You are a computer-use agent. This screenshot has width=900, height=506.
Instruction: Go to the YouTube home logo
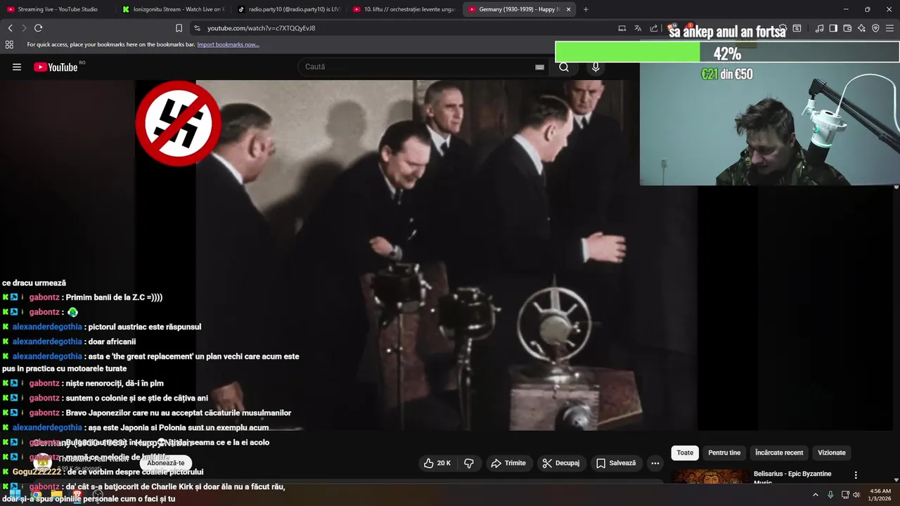[x=56, y=67]
